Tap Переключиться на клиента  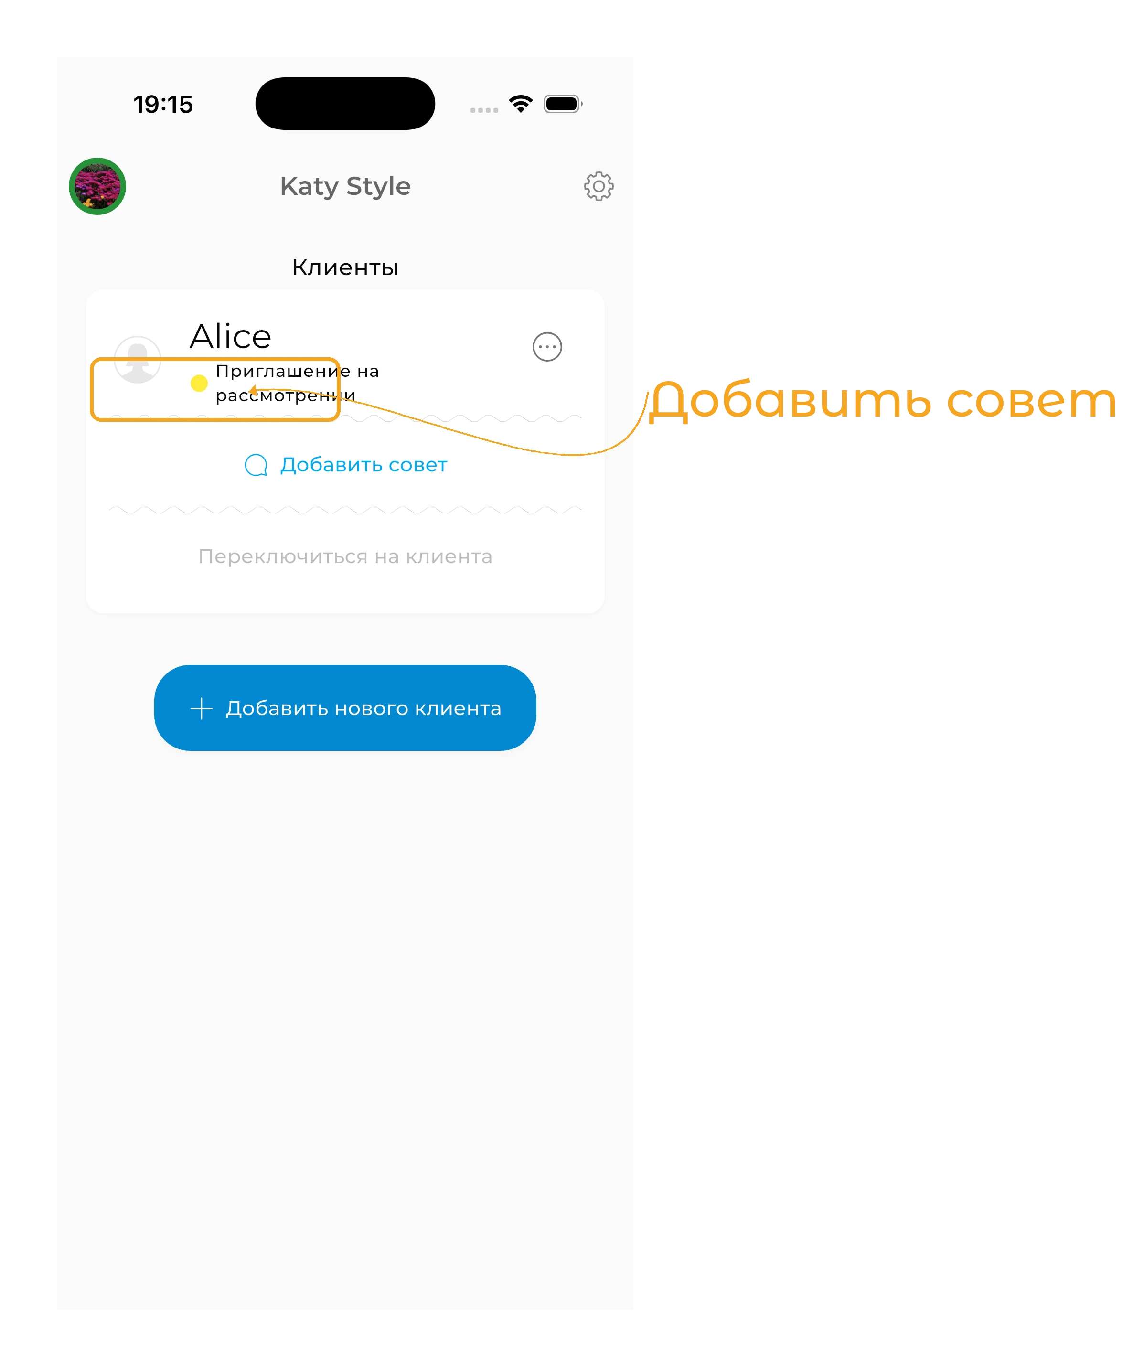pyautogui.click(x=345, y=556)
